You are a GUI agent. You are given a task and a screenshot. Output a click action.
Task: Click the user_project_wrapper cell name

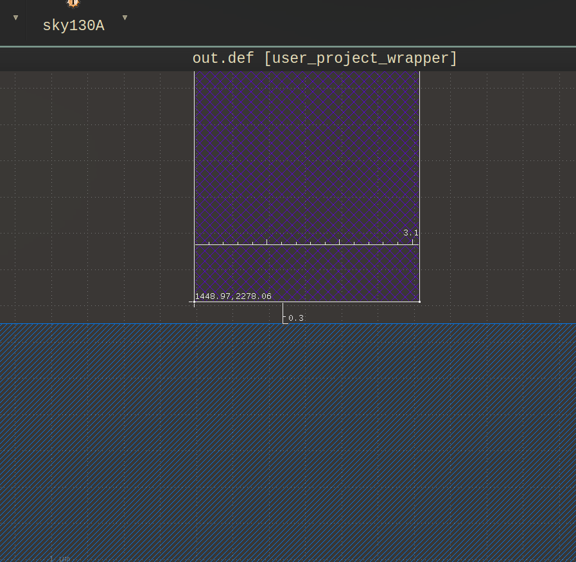(x=360, y=58)
